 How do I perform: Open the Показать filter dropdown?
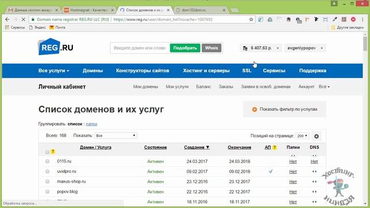[116, 136]
